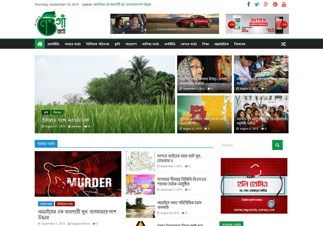The height and width of the screenshot is (226, 323).
Task: Open the বঙ্গবন্ধুকে স্মরণ article tile
Action: click(x=261, y=74)
